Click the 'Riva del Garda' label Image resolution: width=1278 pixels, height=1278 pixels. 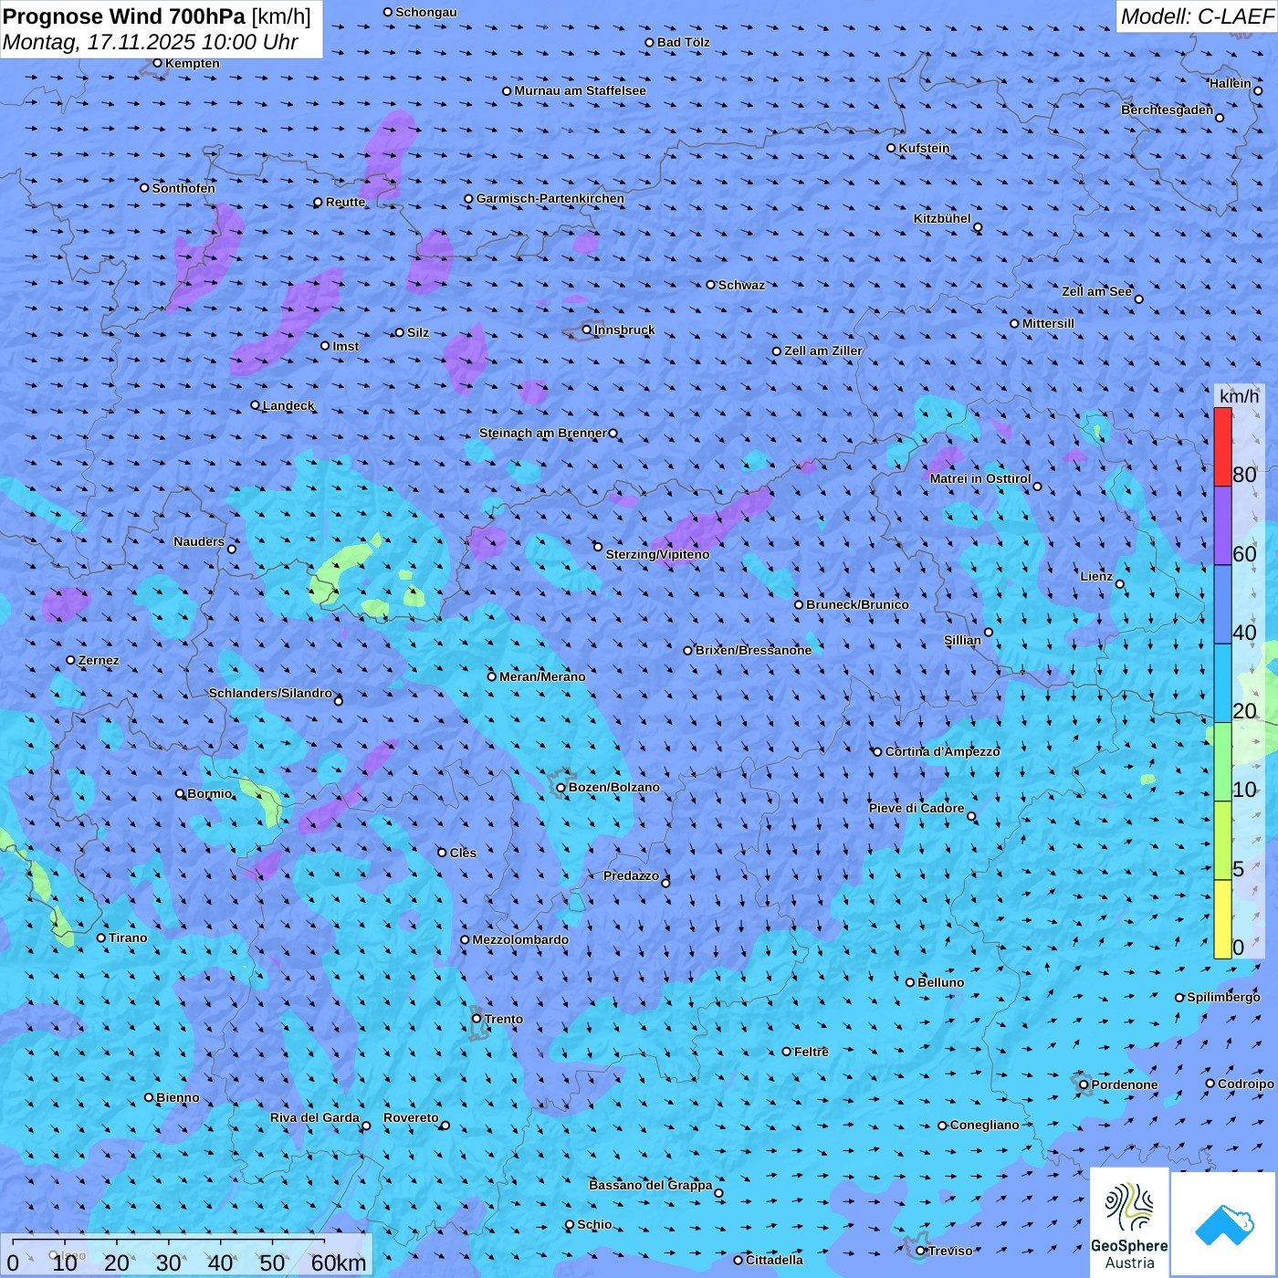pos(314,1117)
